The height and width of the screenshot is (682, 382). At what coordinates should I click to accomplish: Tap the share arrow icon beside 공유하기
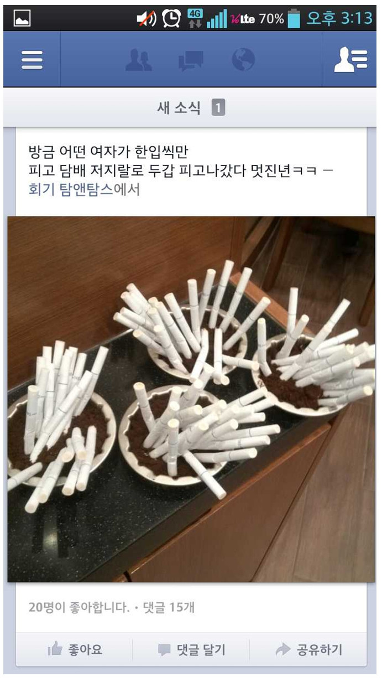[x=283, y=650]
